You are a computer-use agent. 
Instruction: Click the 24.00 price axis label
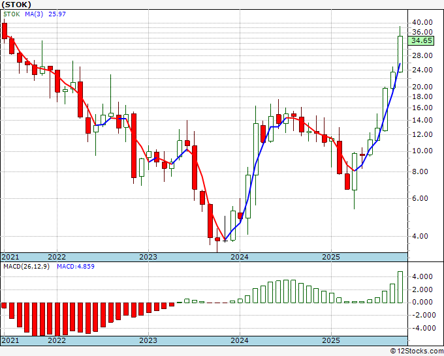pyautogui.click(x=422, y=70)
